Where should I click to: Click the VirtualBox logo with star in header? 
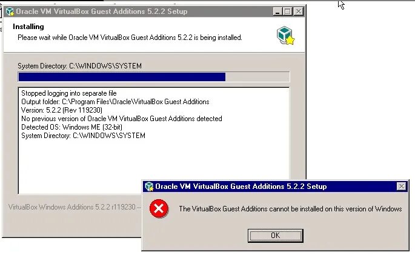click(x=285, y=36)
